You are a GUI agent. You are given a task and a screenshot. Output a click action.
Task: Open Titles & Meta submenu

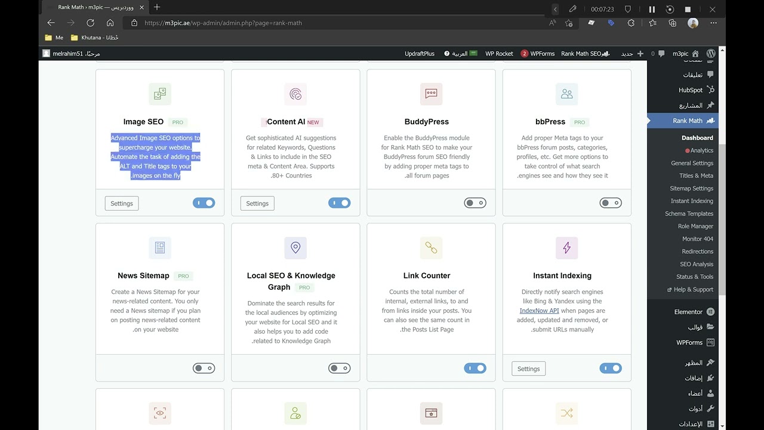[696, 176]
